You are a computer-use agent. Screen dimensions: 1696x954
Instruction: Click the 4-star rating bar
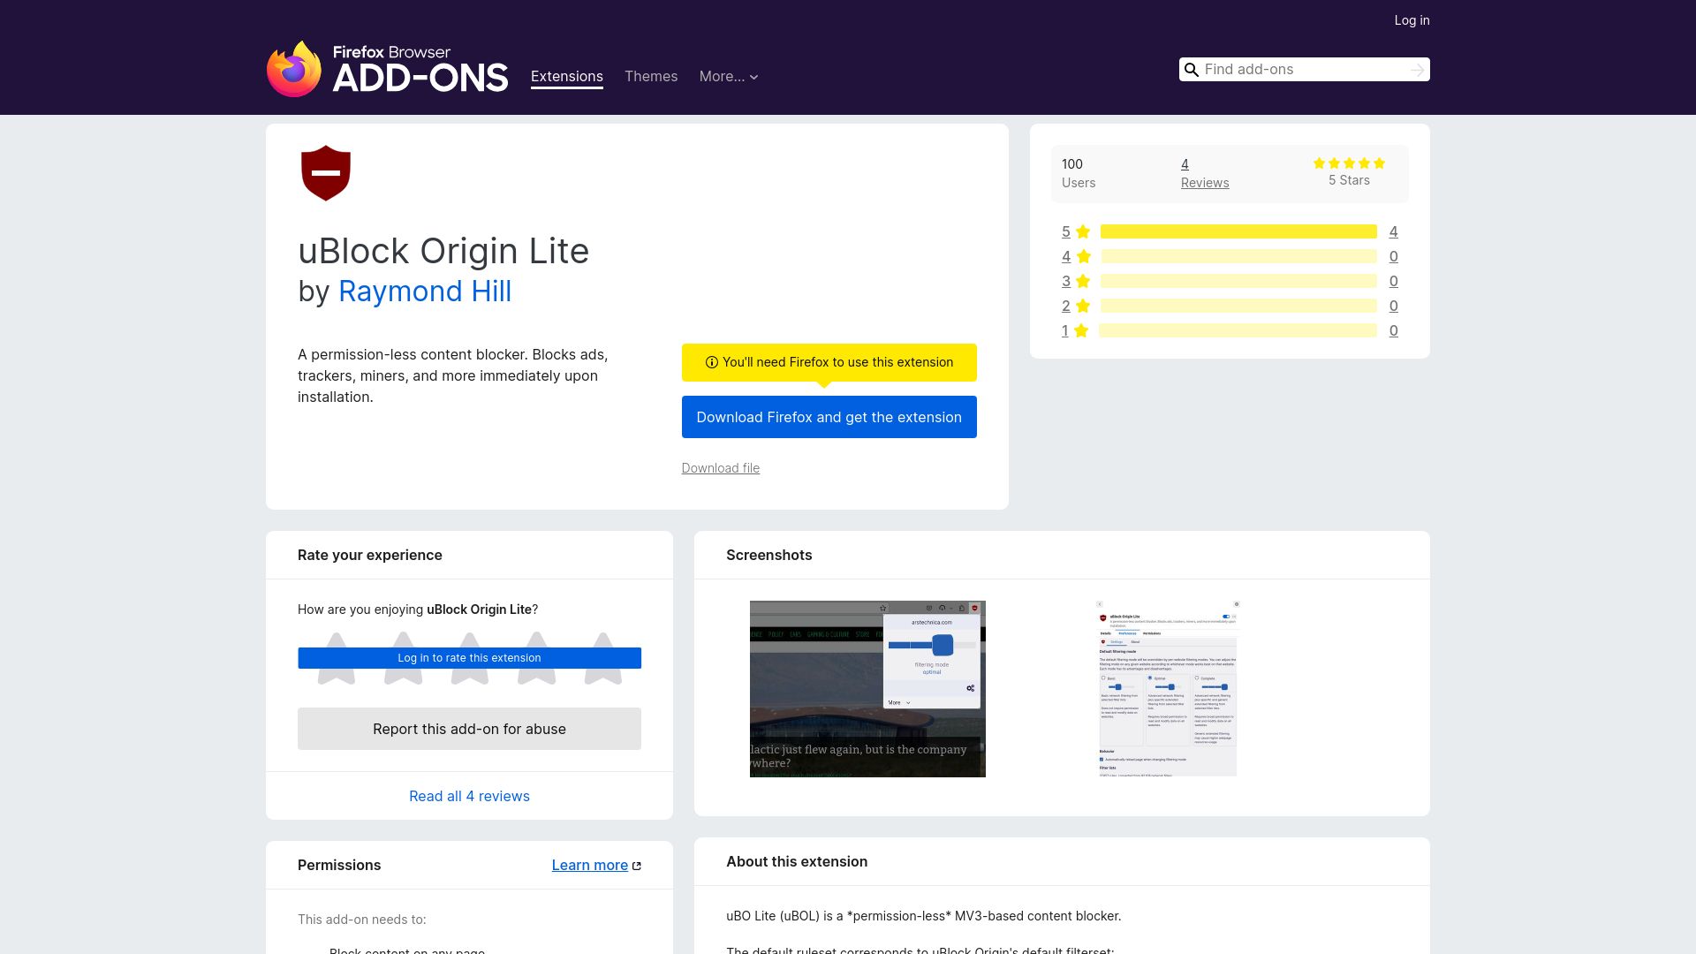(1238, 256)
